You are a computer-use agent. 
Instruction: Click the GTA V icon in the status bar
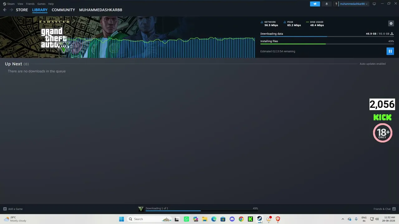pos(141,209)
